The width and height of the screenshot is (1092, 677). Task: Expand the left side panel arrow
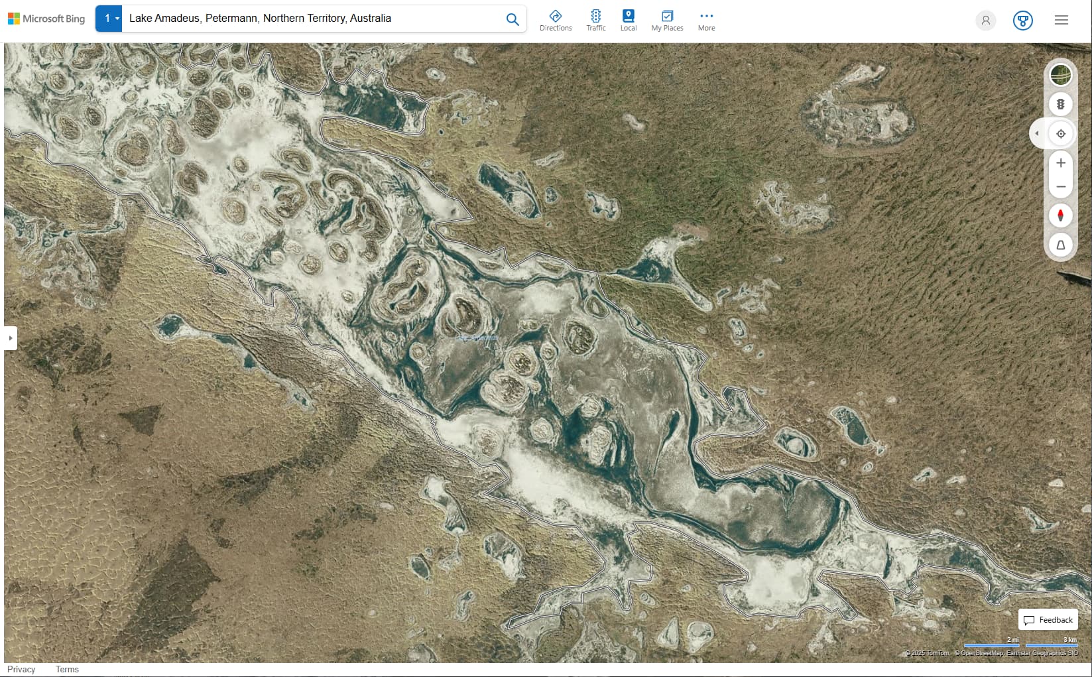click(x=10, y=338)
